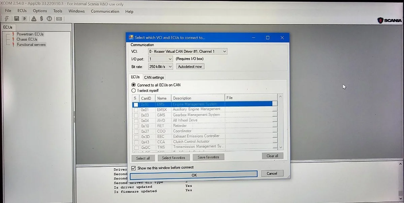
Task: Switch to the CAN settings tab
Action: point(154,77)
